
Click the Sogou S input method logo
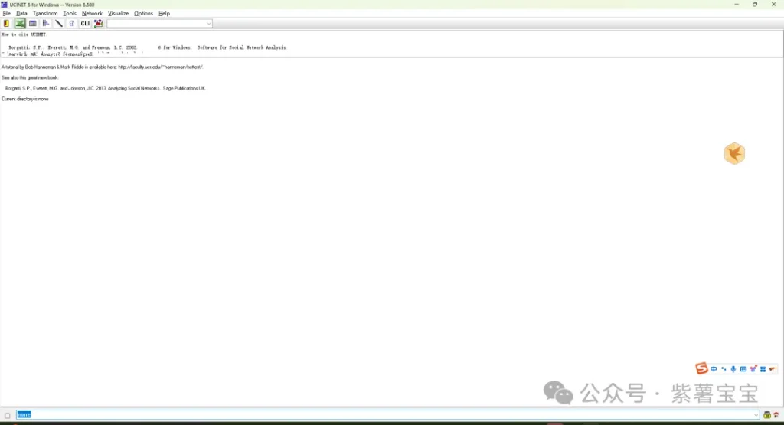(x=701, y=369)
